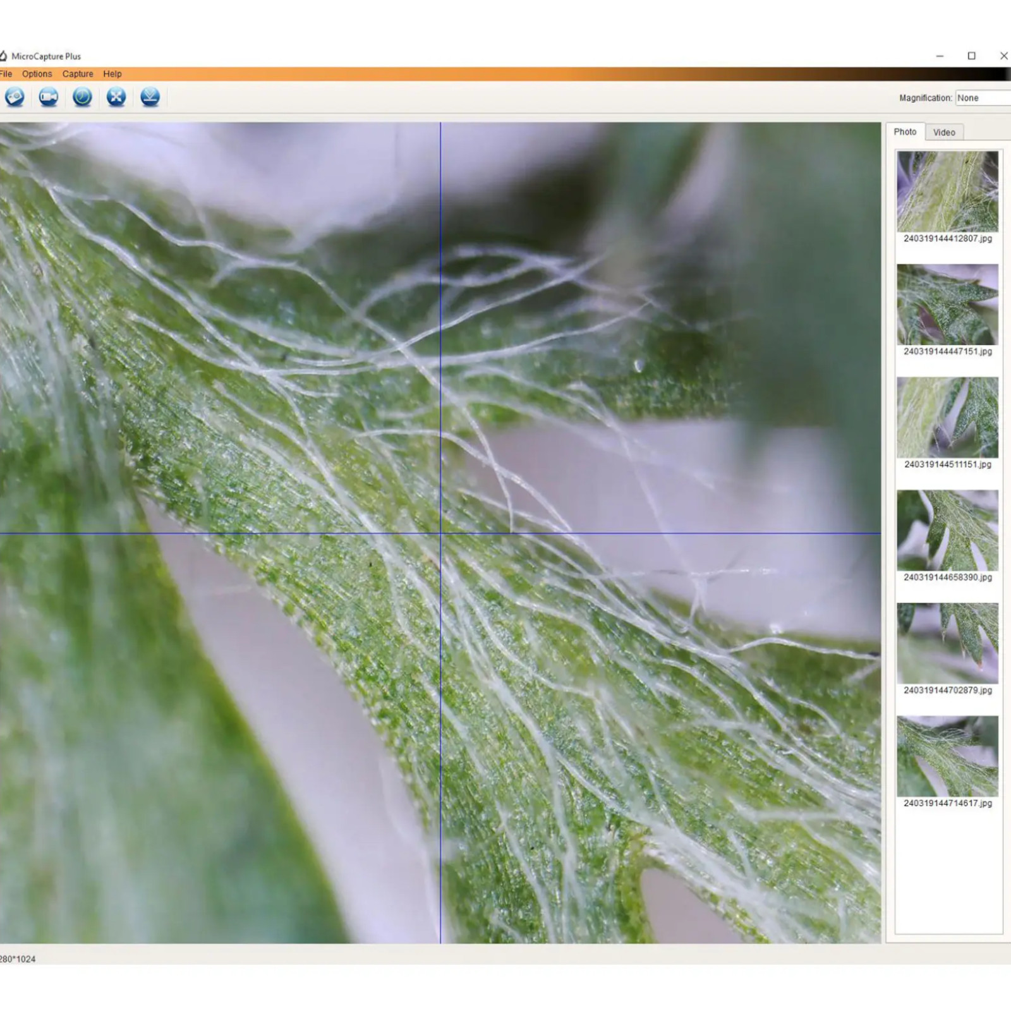
Task: Open the timed capture clock icon
Action: click(82, 97)
